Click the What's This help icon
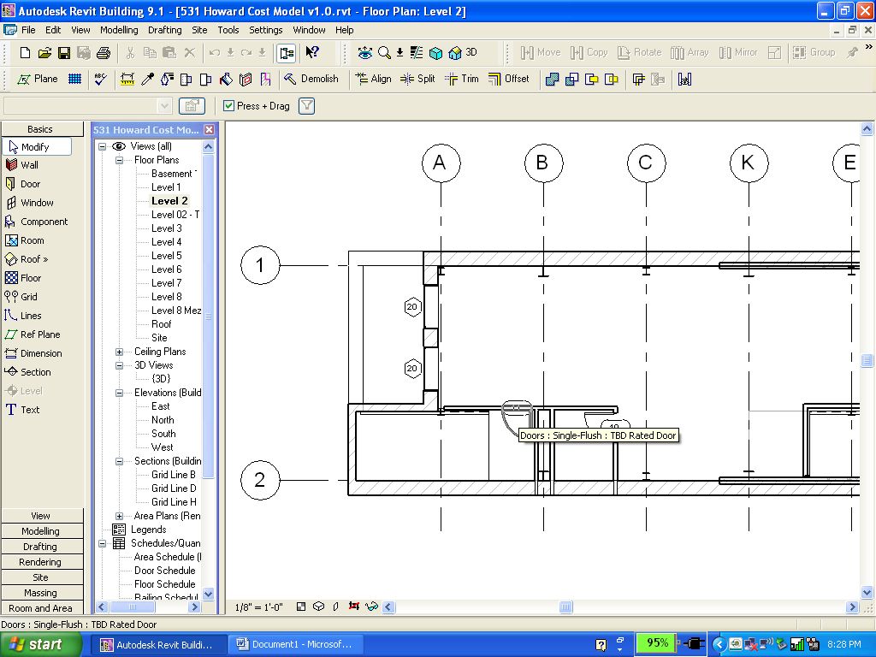This screenshot has width=876, height=657. click(311, 52)
